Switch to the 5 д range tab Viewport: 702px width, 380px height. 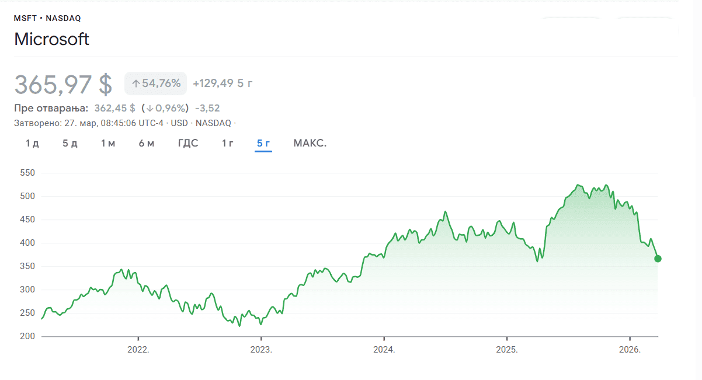(70, 144)
